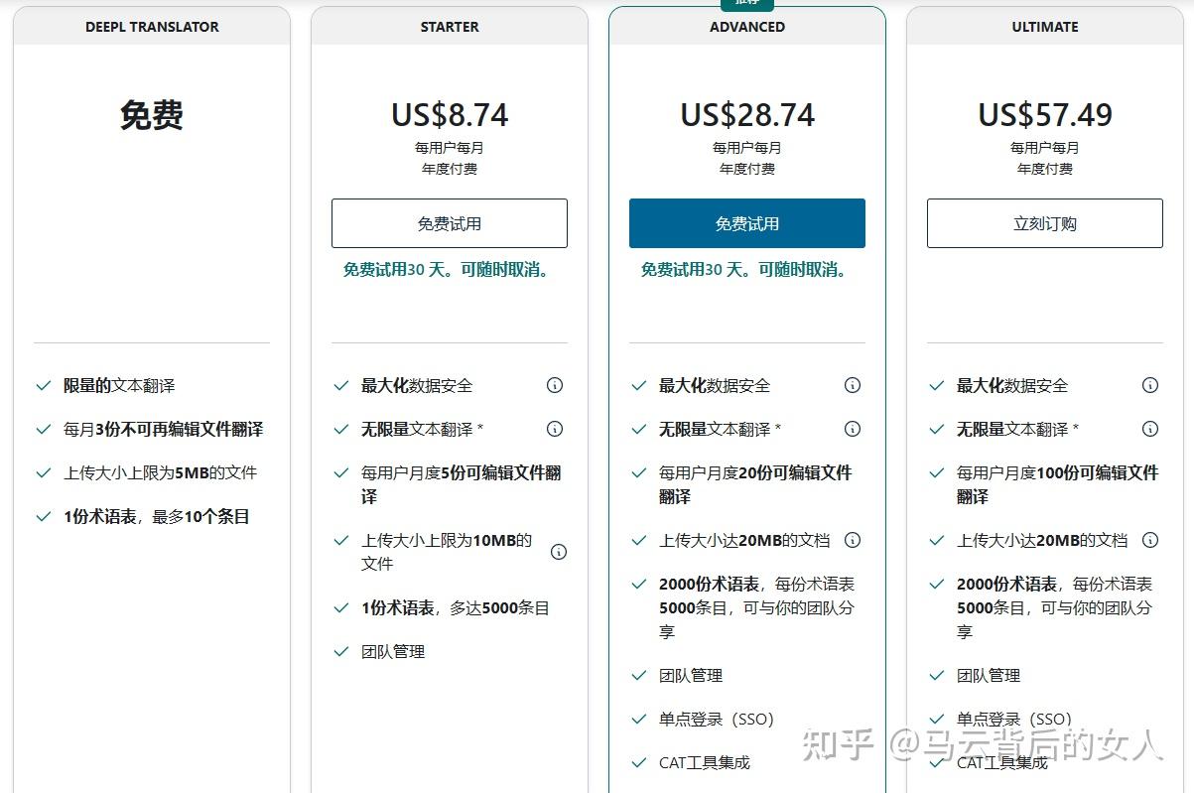
Task: Click 每用户月度100份可编辑文件翻译 feature
Action: pos(1058,484)
